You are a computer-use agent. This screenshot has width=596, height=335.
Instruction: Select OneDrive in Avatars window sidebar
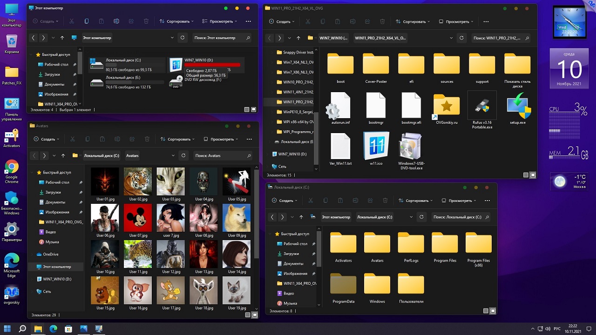click(50, 255)
